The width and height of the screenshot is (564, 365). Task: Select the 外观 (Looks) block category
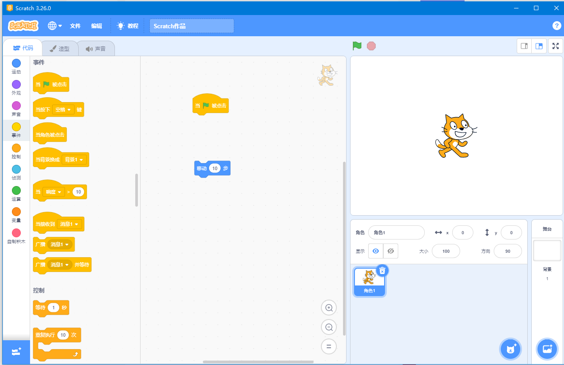(16, 87)
